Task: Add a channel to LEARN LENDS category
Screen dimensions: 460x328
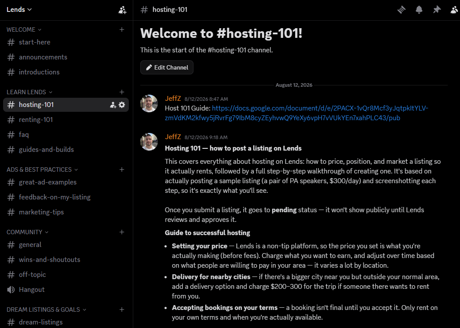Action: pos(122,92)
